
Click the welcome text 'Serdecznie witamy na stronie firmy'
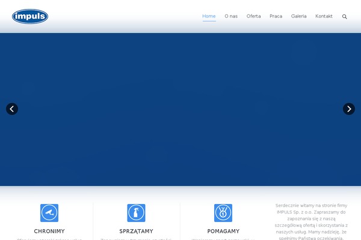click(311, 206)
